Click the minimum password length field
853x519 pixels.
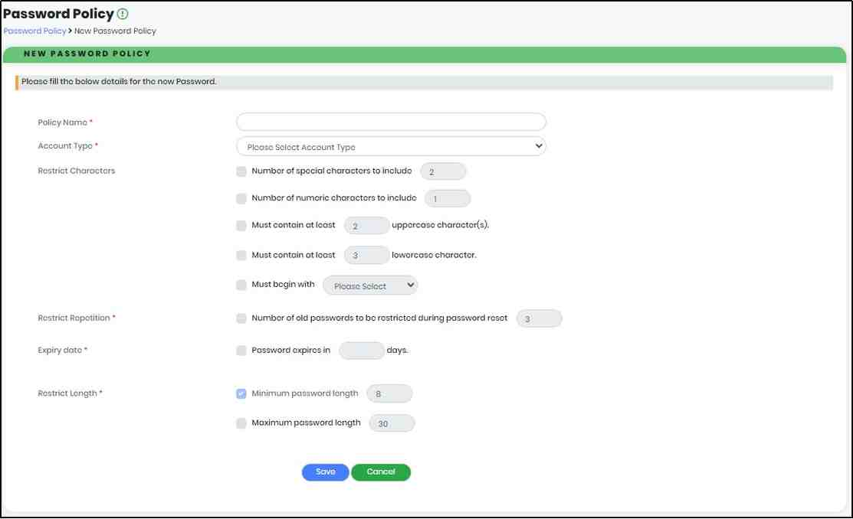[x=389, y=393]
